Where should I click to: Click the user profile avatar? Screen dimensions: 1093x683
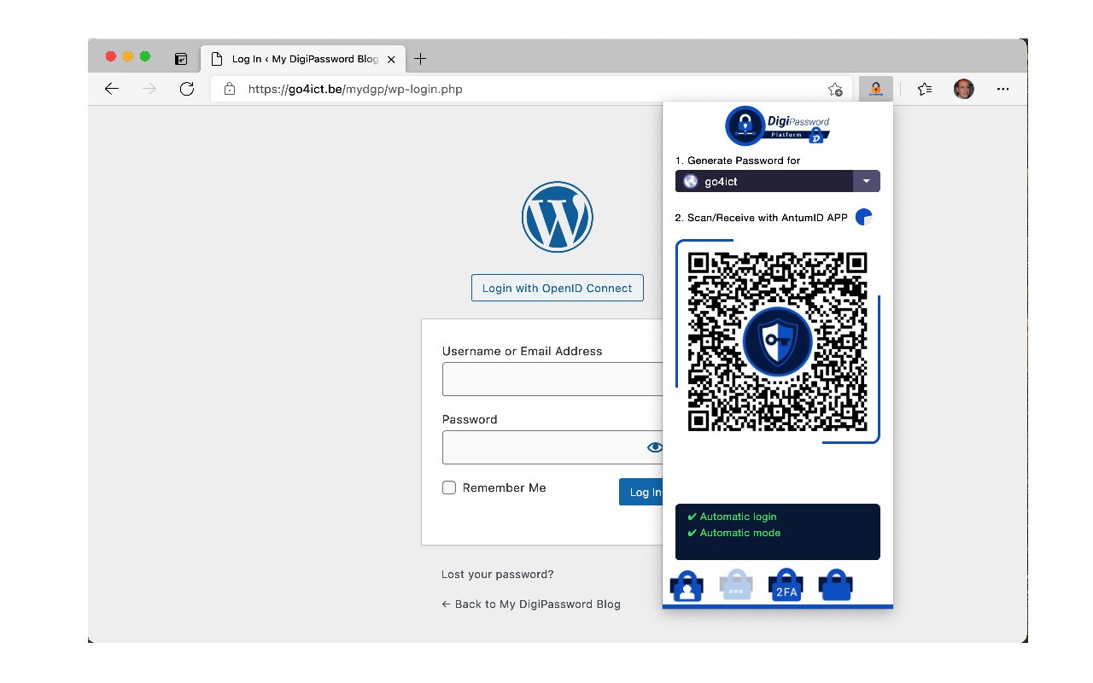point(963,89)
